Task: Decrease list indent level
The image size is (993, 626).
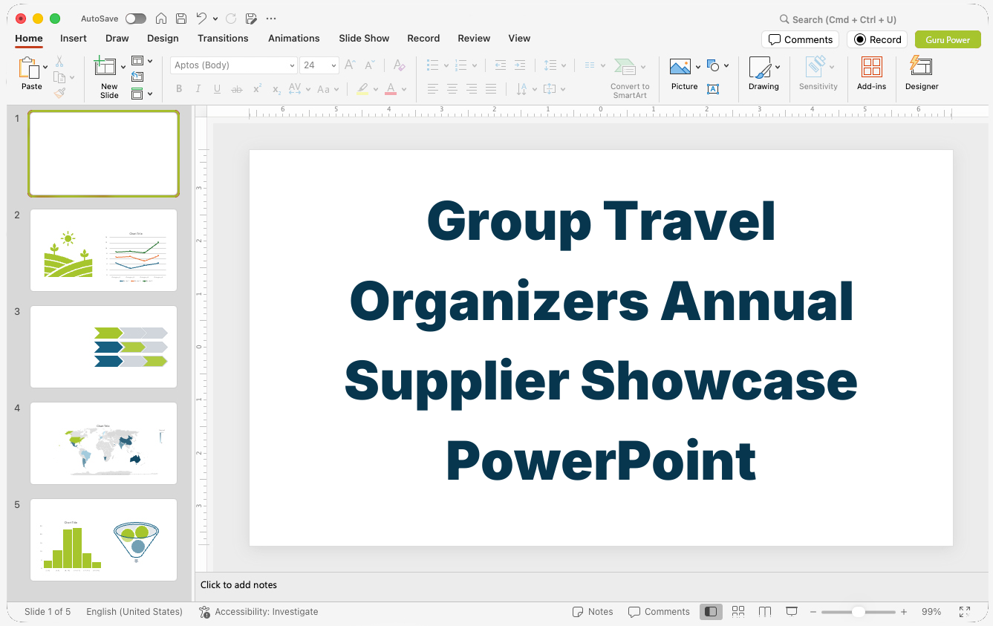Action: click(x=501, y=65)
